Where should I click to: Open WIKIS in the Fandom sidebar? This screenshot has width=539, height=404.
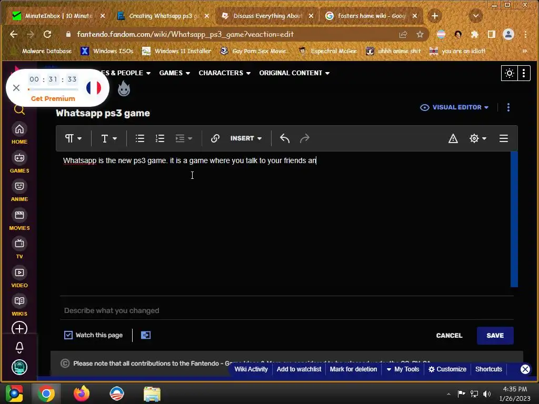pyautogui.click(x=19, y=306)
